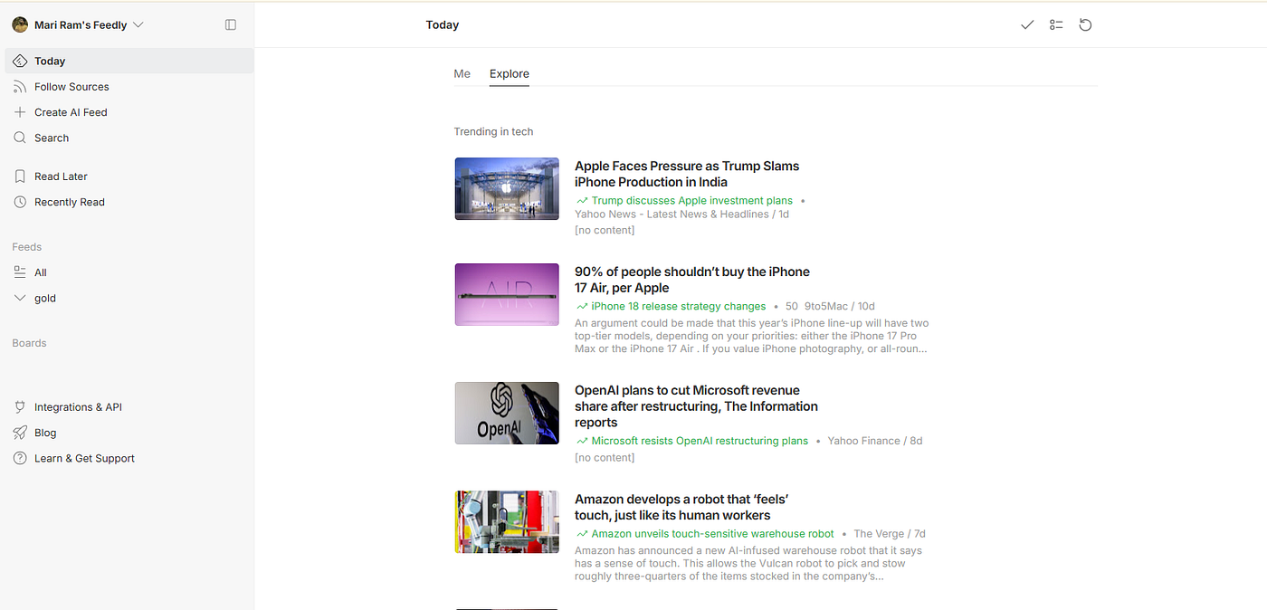Click the trending arrow beside Amazon unveils robot
The width and height of the screenshot is (1267, 610).
click(582, 534)
